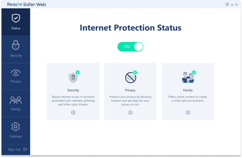Click the Sign out exit arrow icon

coord(26,149)
